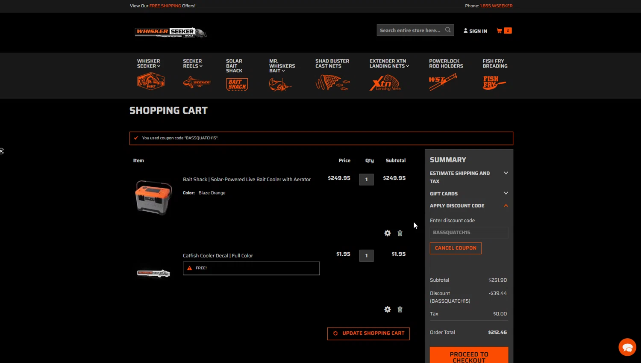This screenshot has width=641, height=363.
Task: Open Catfish Cooler Decal product link
Action: point(218,256)
